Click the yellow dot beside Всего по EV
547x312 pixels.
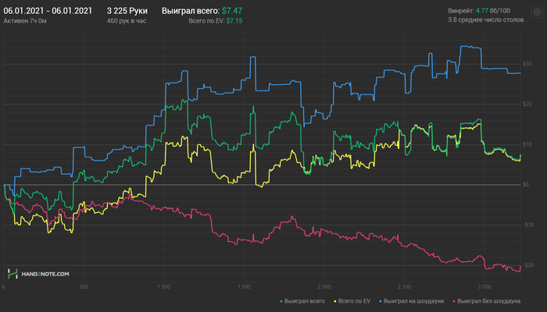pos(334,300)
